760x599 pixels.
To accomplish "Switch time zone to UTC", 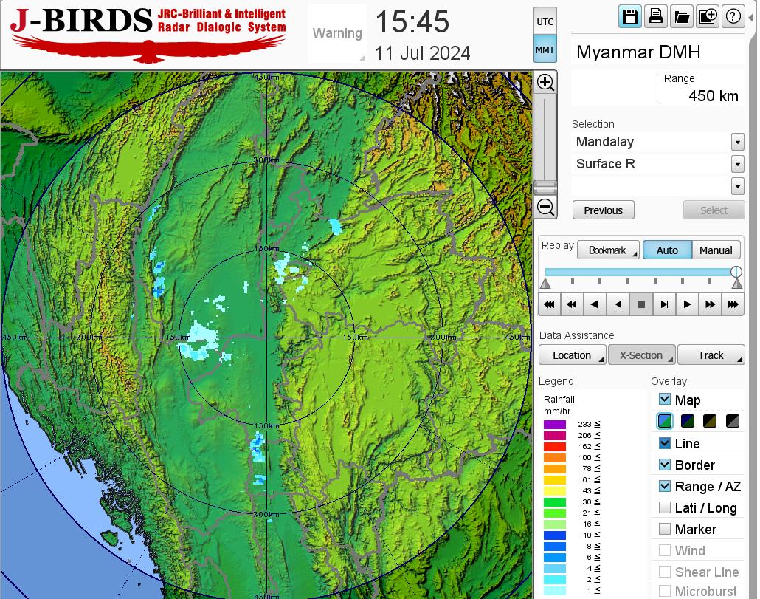I will tap(545, 21).
